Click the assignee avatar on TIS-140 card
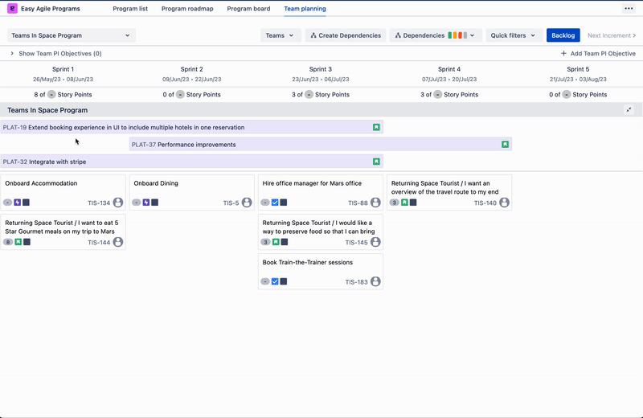This screenshot has height=418, width=643. click(x=505, y=203)
